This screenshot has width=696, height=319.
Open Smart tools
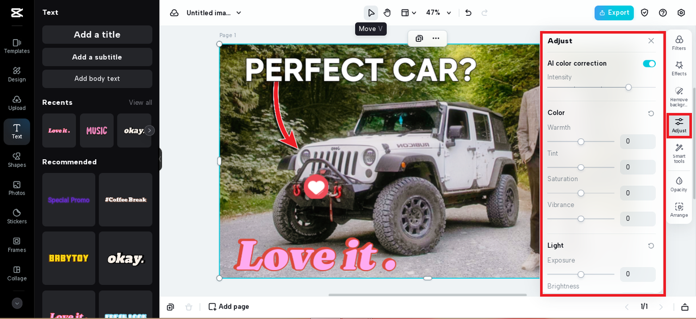pyautogui.click(x=679, y=154)
